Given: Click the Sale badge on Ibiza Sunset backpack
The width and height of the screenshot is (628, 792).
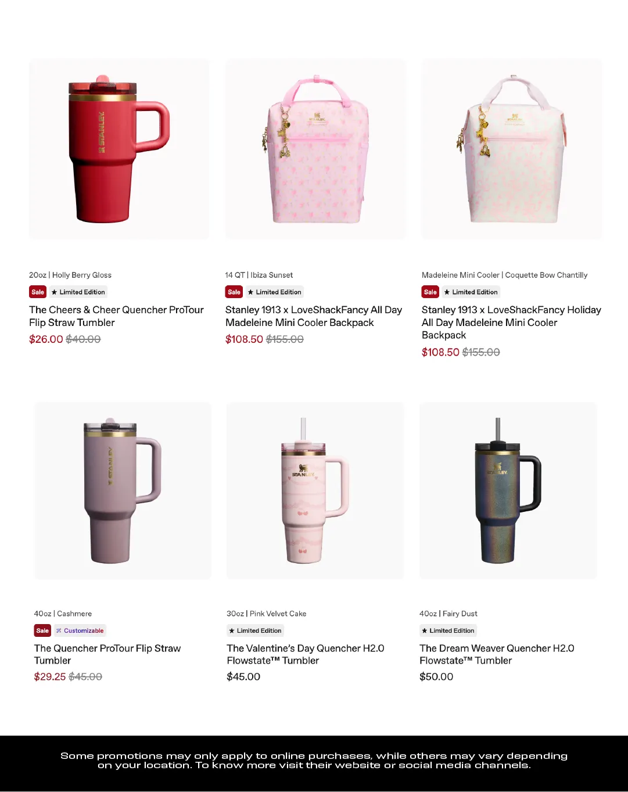Looking at the screenshot, I should click(234, 292).
